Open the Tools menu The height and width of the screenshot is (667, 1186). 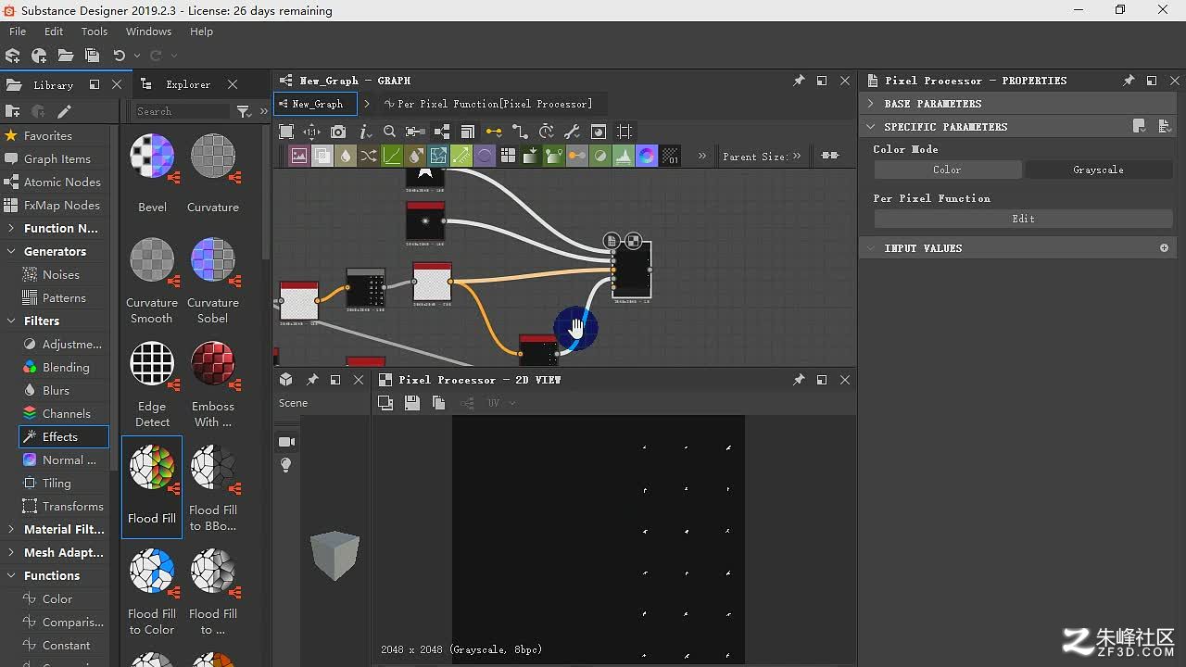pyautogui.click(x=95, y=31)
